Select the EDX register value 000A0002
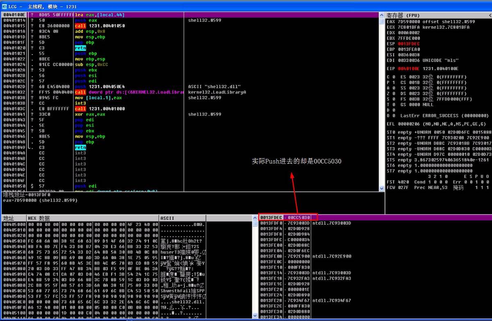Viewport: 492px width, 321px height. click(410, 33)
